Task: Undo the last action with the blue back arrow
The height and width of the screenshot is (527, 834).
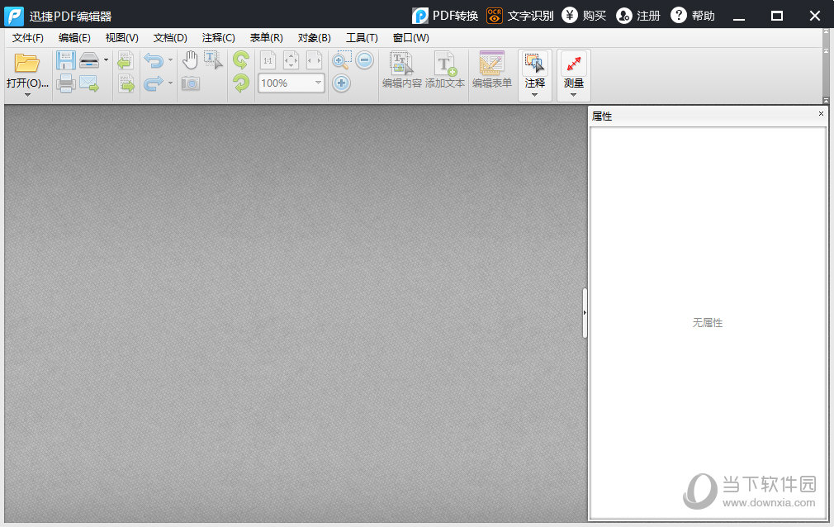Action: pyautogui.click(x=154, y=60)
